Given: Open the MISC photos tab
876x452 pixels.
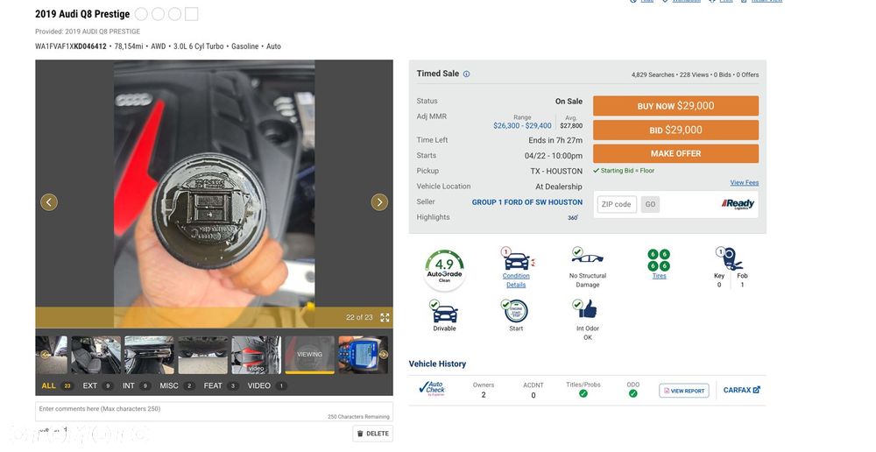Looking at the screenshot, I should (x=177, y=385).
